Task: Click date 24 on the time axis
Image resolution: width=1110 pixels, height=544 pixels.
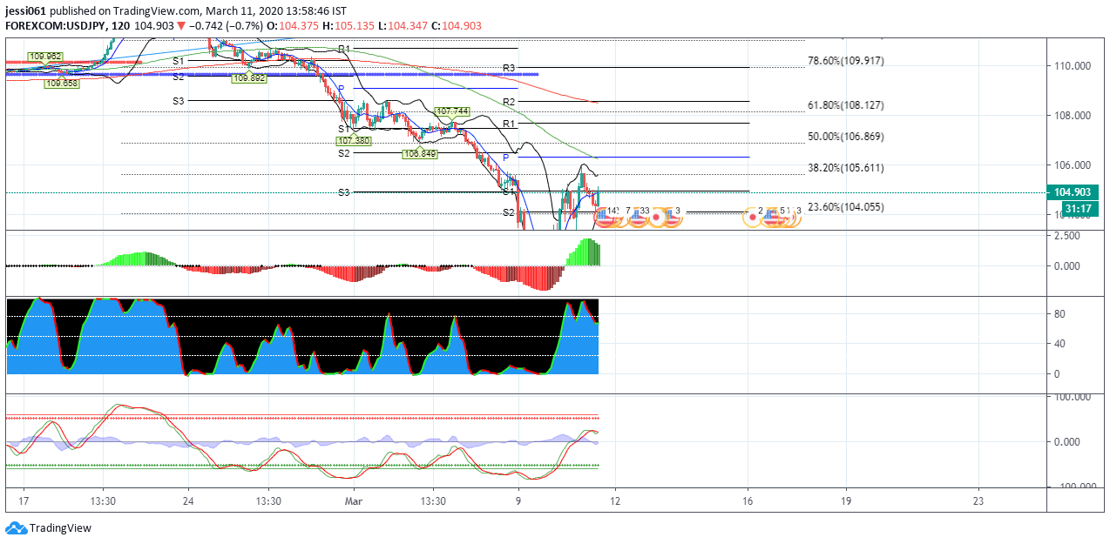Action: (x=189, y=501)
